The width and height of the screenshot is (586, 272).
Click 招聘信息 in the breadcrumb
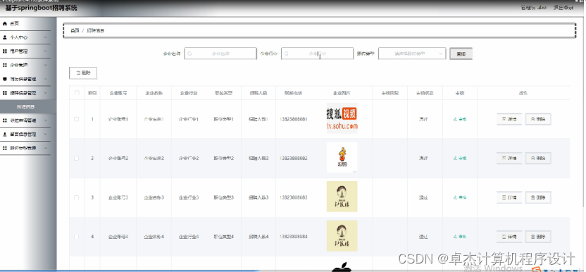[x=95, y=31]
